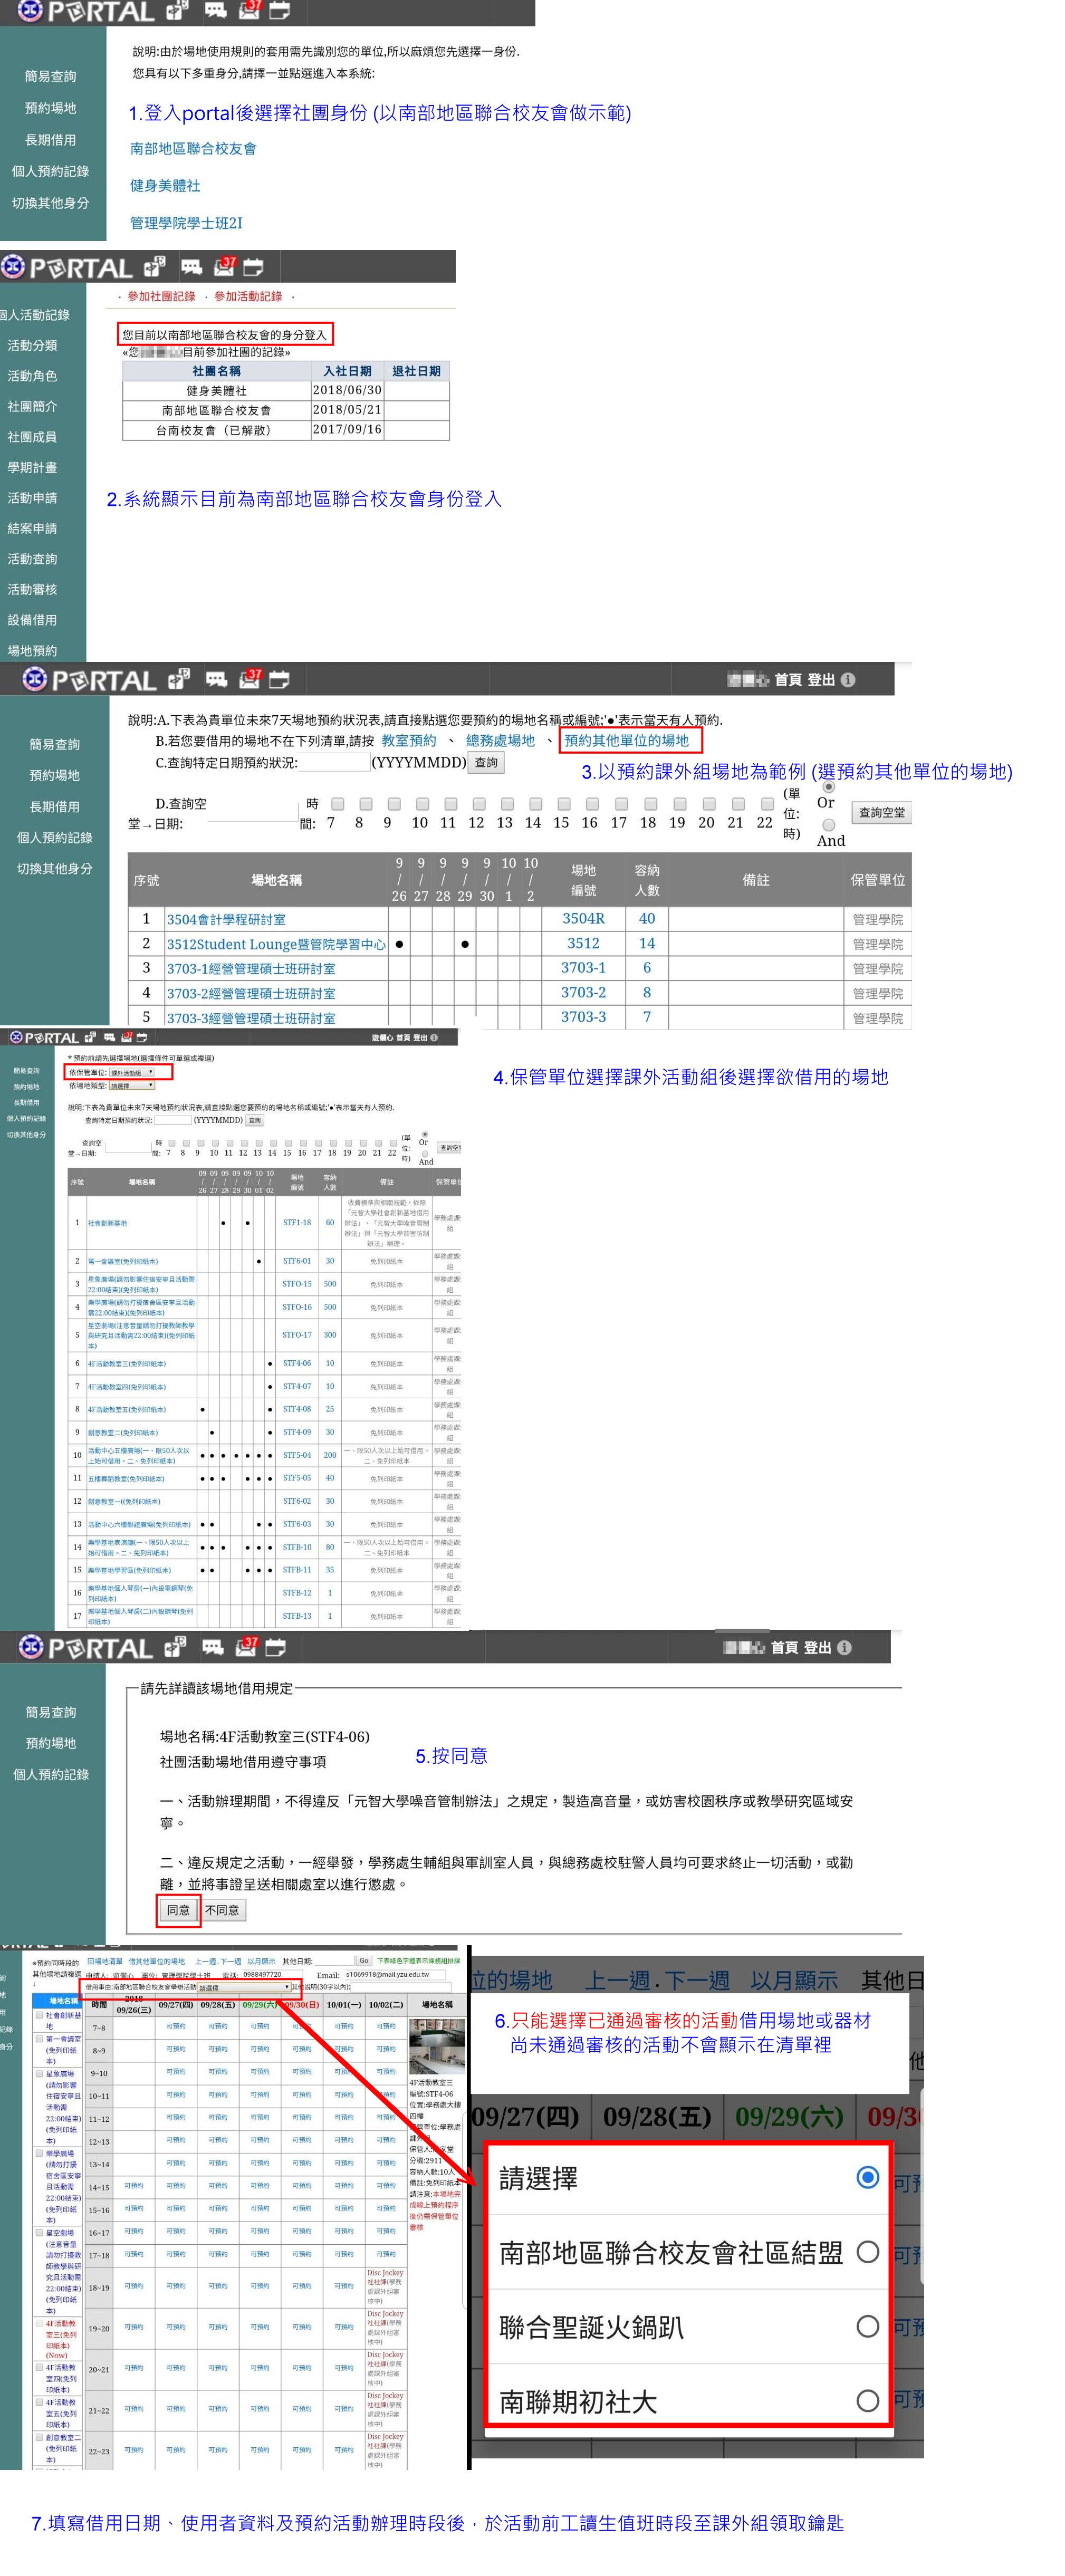Open 長期借用 in the sidebar beside the 3504 room table
The height and width of the screenshot is (2576, 1065).
pyautogui.click(x=54, y=806)
